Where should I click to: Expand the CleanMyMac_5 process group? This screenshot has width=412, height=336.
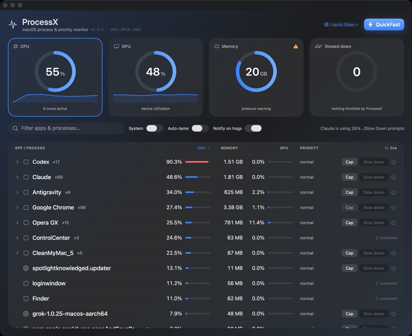pyautogui.click(x=17, y=253)
